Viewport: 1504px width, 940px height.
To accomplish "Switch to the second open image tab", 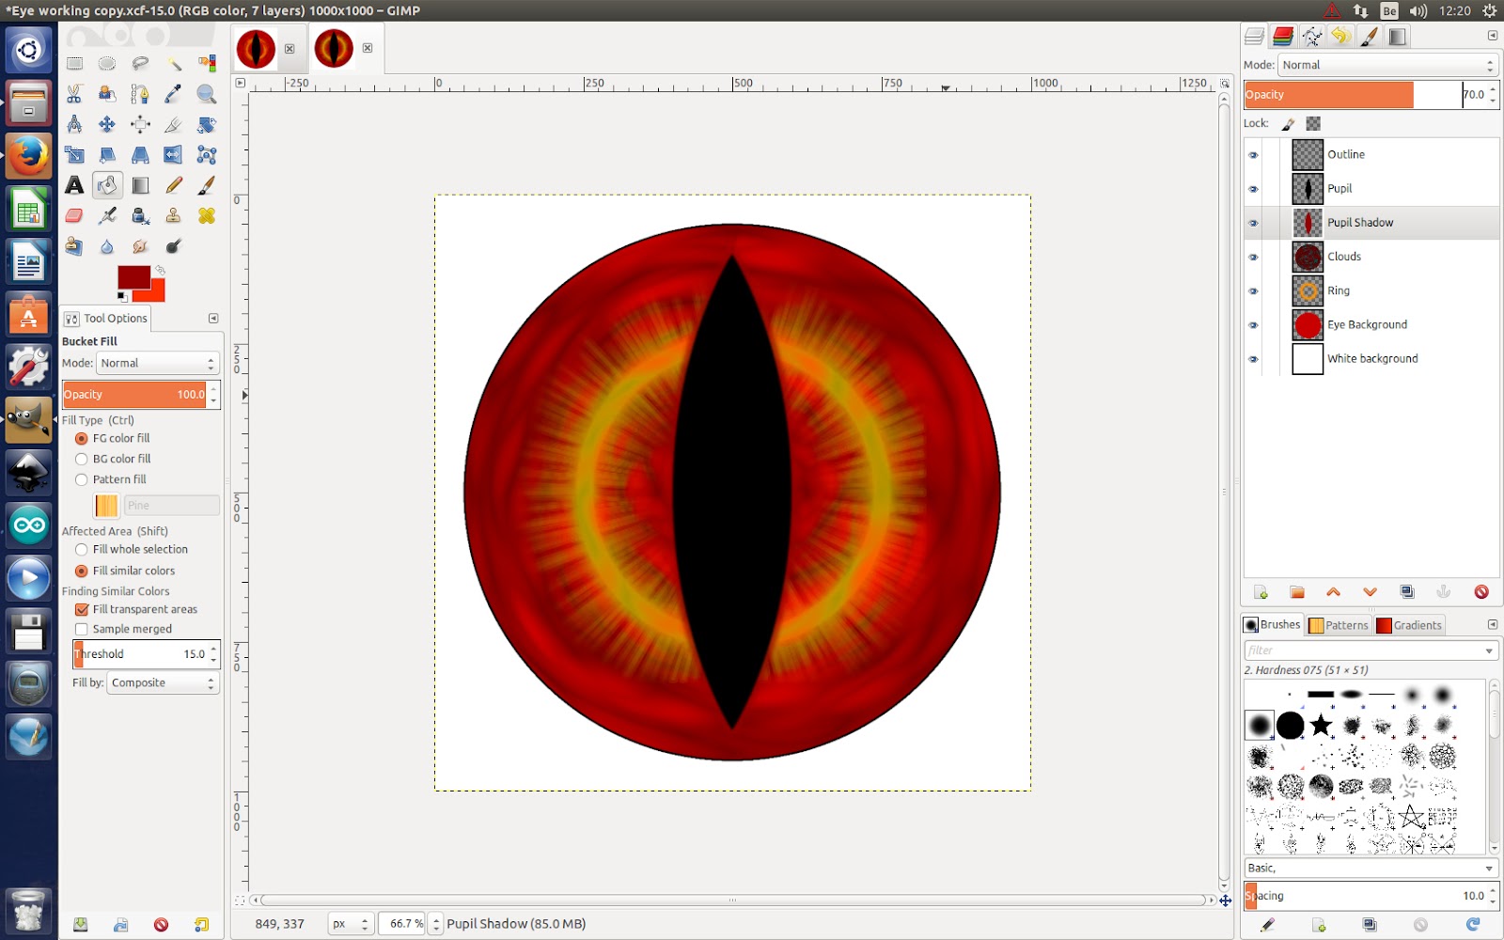I will click(336, 47).
